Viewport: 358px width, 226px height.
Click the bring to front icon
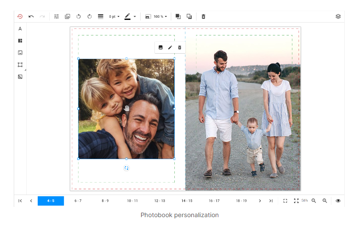point(178,16)
